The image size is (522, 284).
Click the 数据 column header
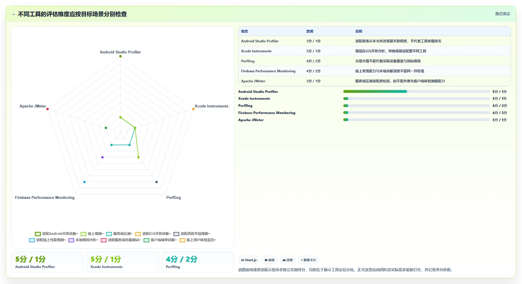point(310,31)
